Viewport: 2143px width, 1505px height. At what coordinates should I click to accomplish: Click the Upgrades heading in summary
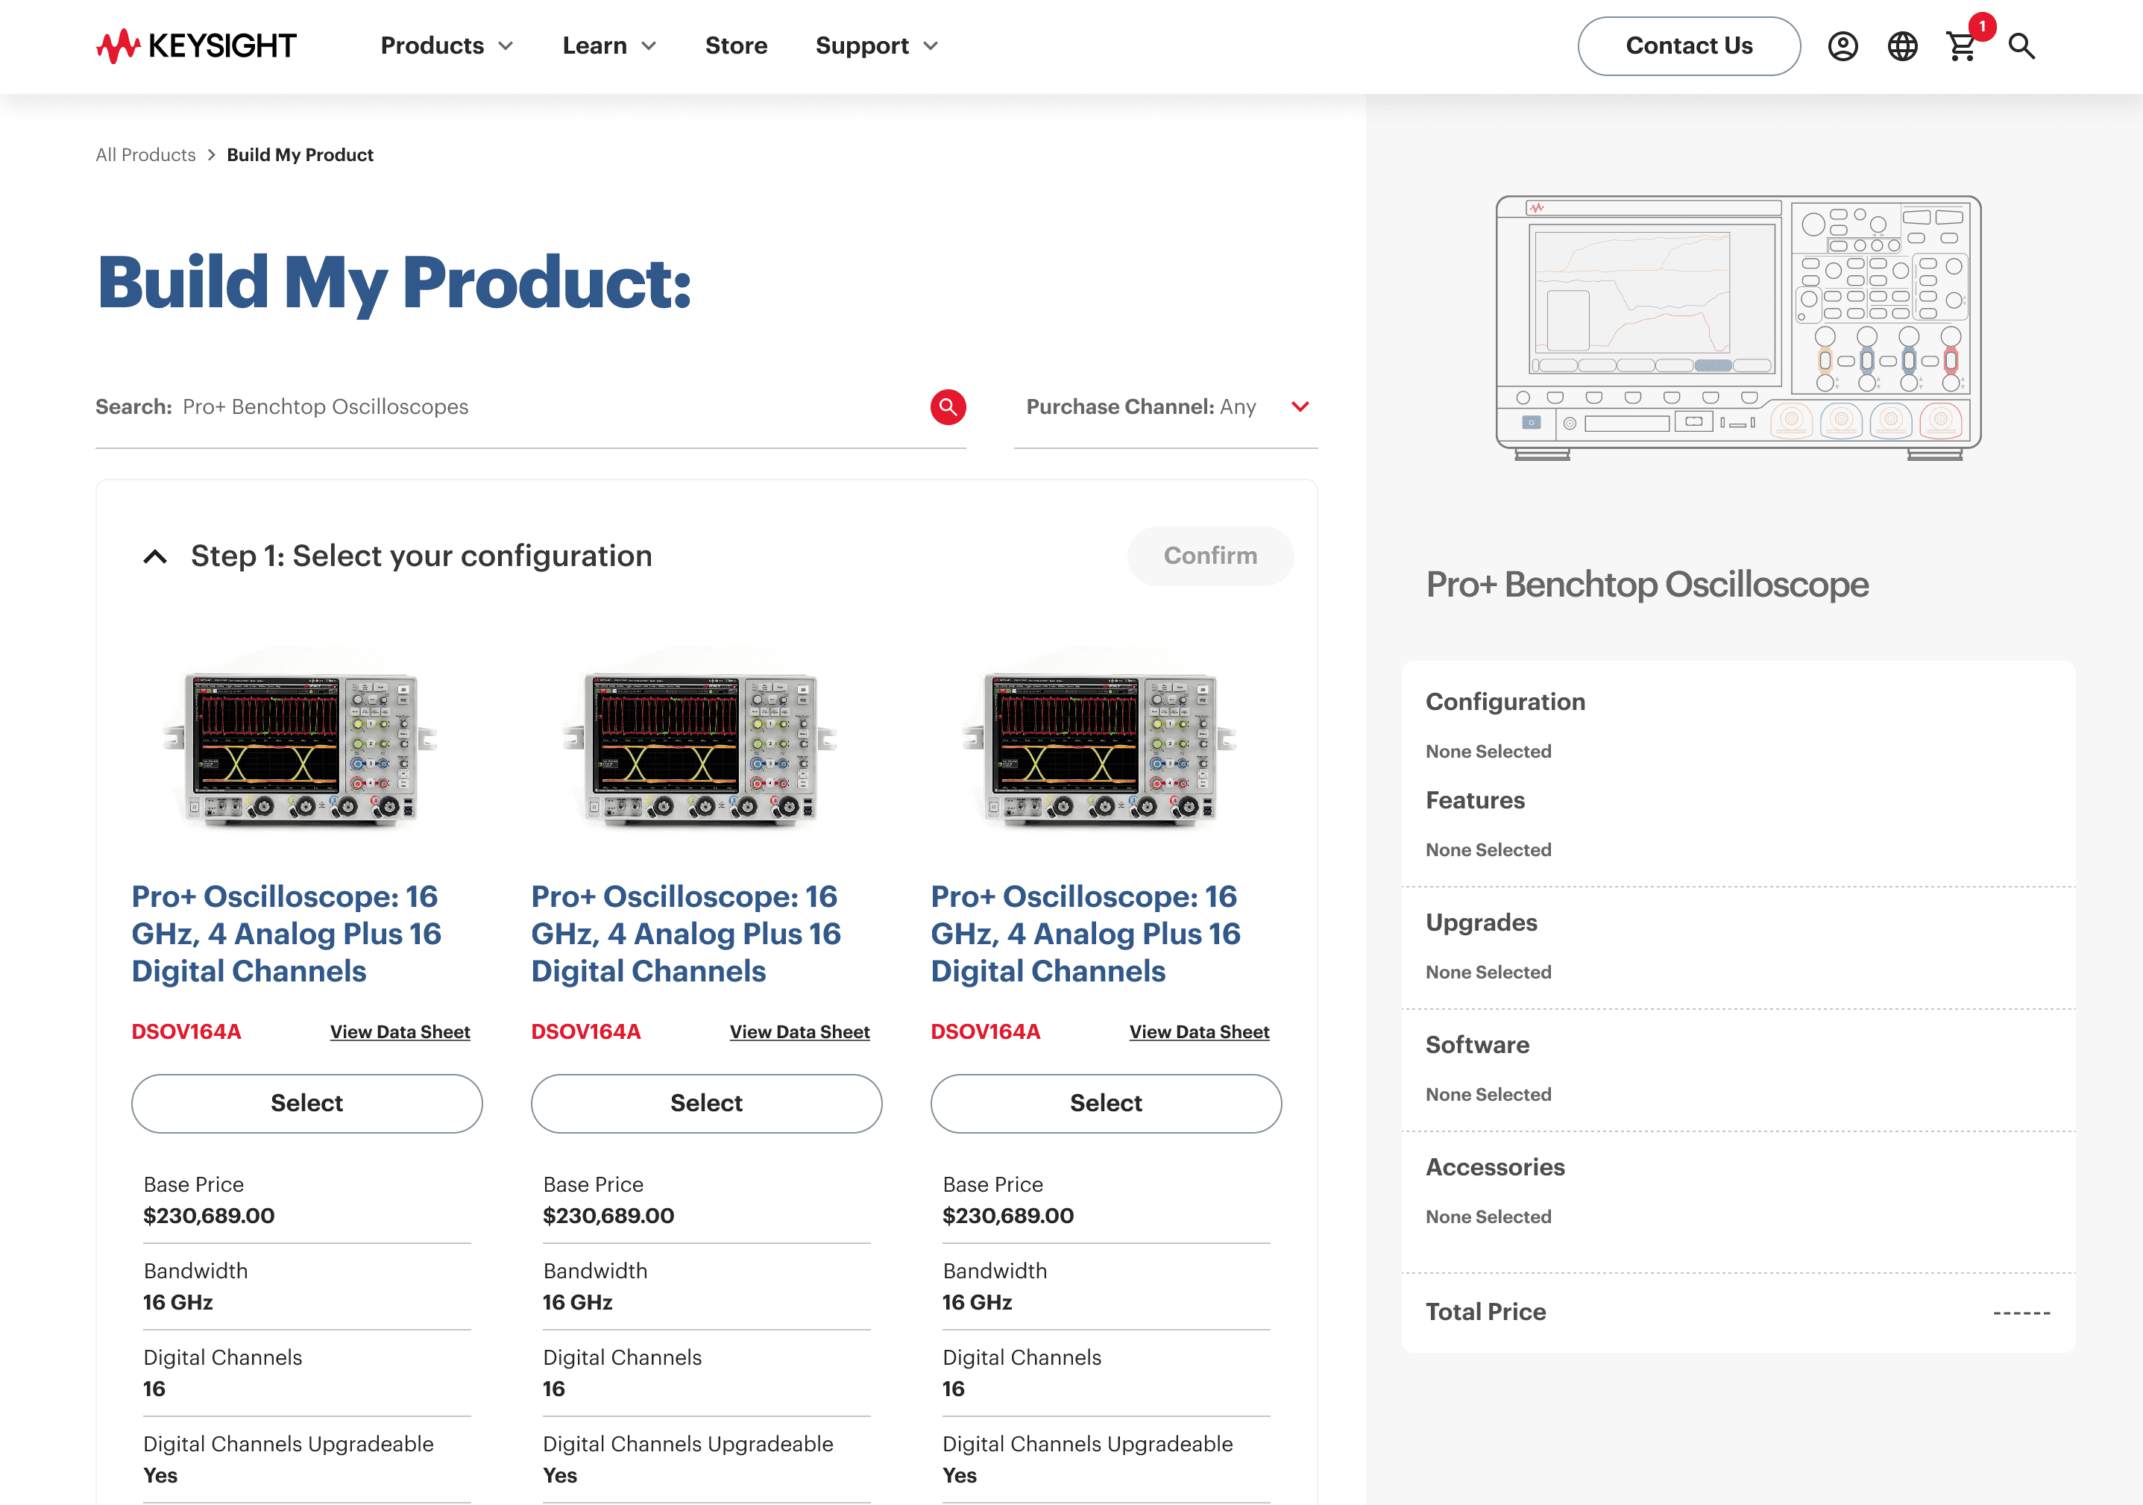click(1482, 923)
